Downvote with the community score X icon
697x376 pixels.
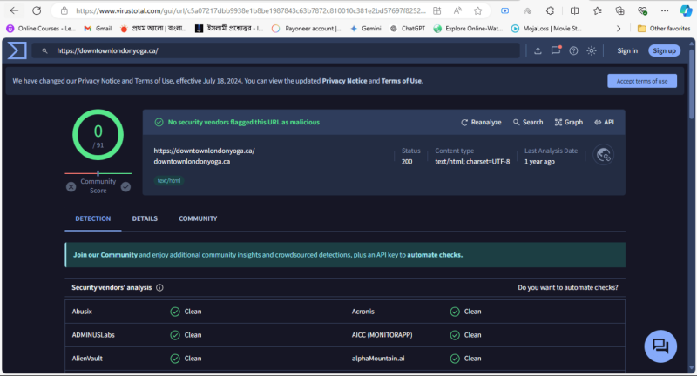(x=71, y=186)
